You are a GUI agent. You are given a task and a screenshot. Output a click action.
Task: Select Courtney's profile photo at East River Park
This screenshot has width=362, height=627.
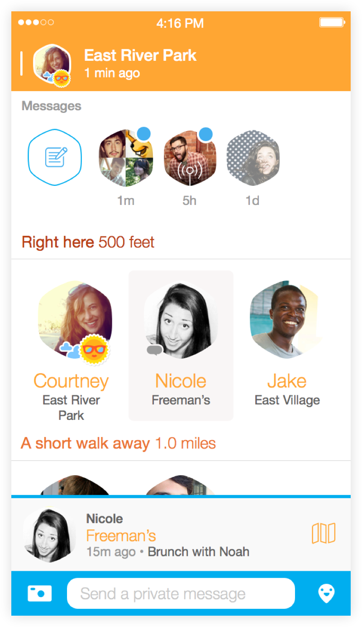(x=74, y=320)
